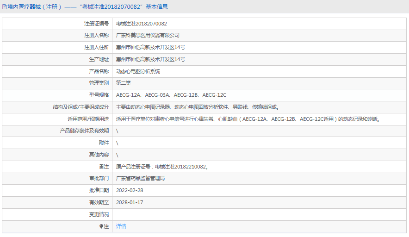This screenshot has width=409, height=237.
Task: Click management category value 第二类
Action: point(124,83)
